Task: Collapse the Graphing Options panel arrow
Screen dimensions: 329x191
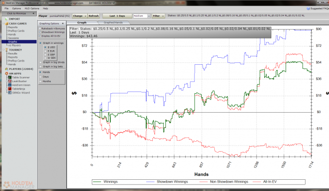Action: (x=63, y=23)
